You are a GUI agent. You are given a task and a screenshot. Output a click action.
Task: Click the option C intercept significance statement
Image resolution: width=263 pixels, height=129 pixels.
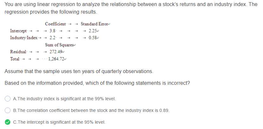59,122
